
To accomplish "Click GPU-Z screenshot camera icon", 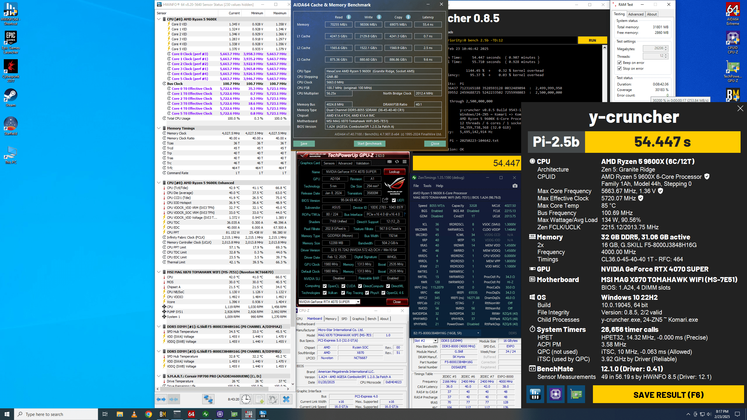I will tap(390, 162).
